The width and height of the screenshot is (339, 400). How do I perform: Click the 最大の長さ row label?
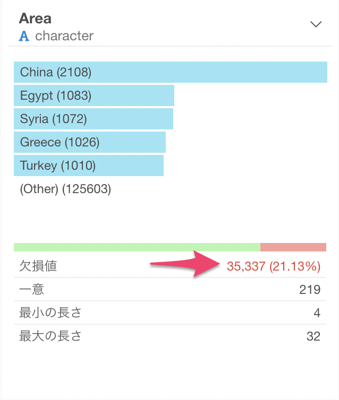[50, 336]
